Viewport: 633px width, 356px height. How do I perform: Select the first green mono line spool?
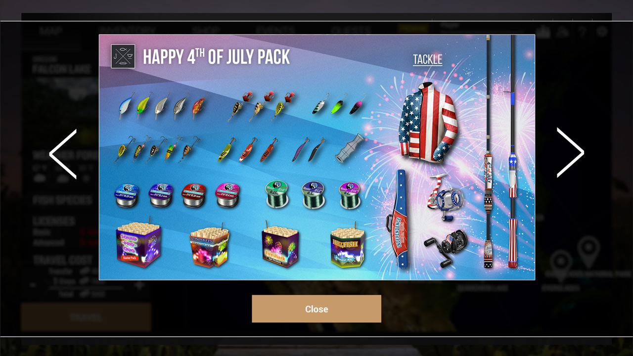(x=277, y=194)
